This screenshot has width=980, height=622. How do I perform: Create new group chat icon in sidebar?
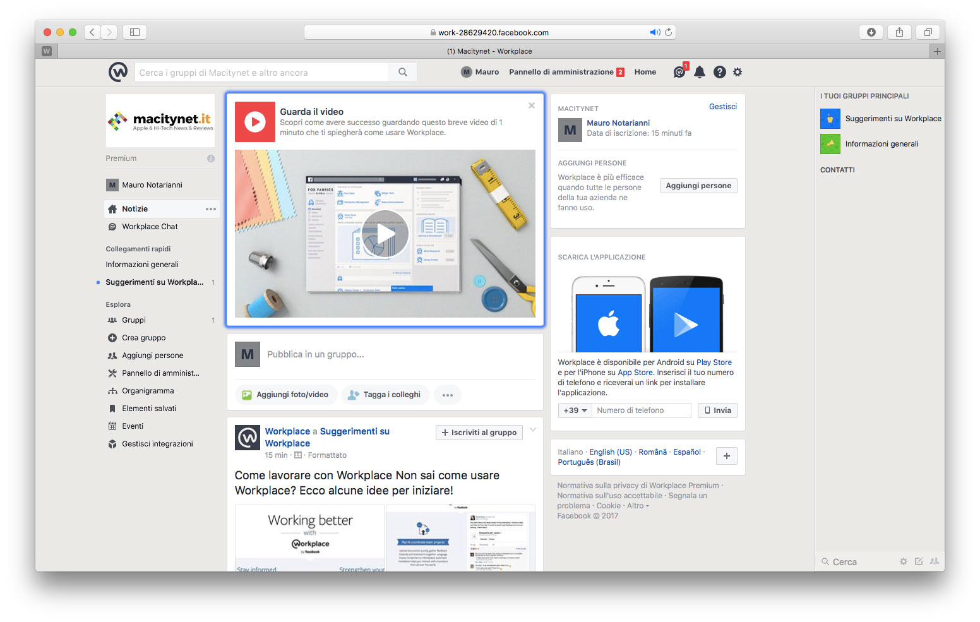[x=935, y=561]
